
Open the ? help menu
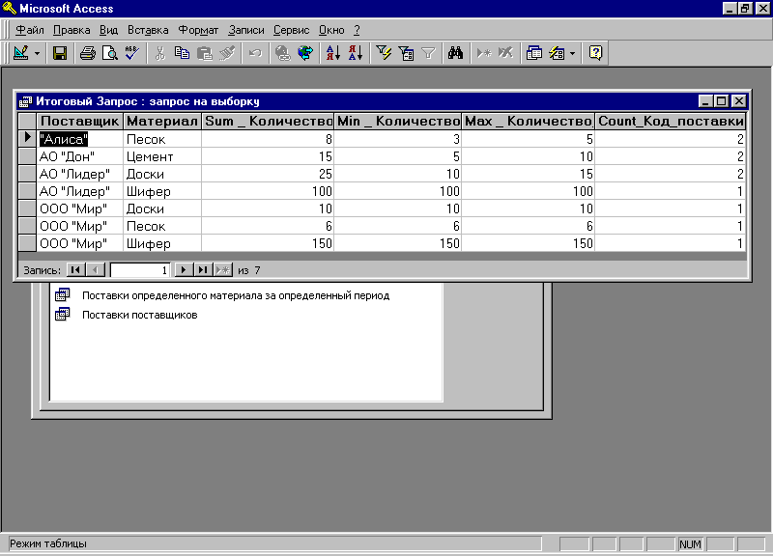tap(357, 30)
